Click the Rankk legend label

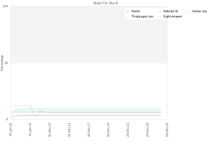[x=136, y=11]
